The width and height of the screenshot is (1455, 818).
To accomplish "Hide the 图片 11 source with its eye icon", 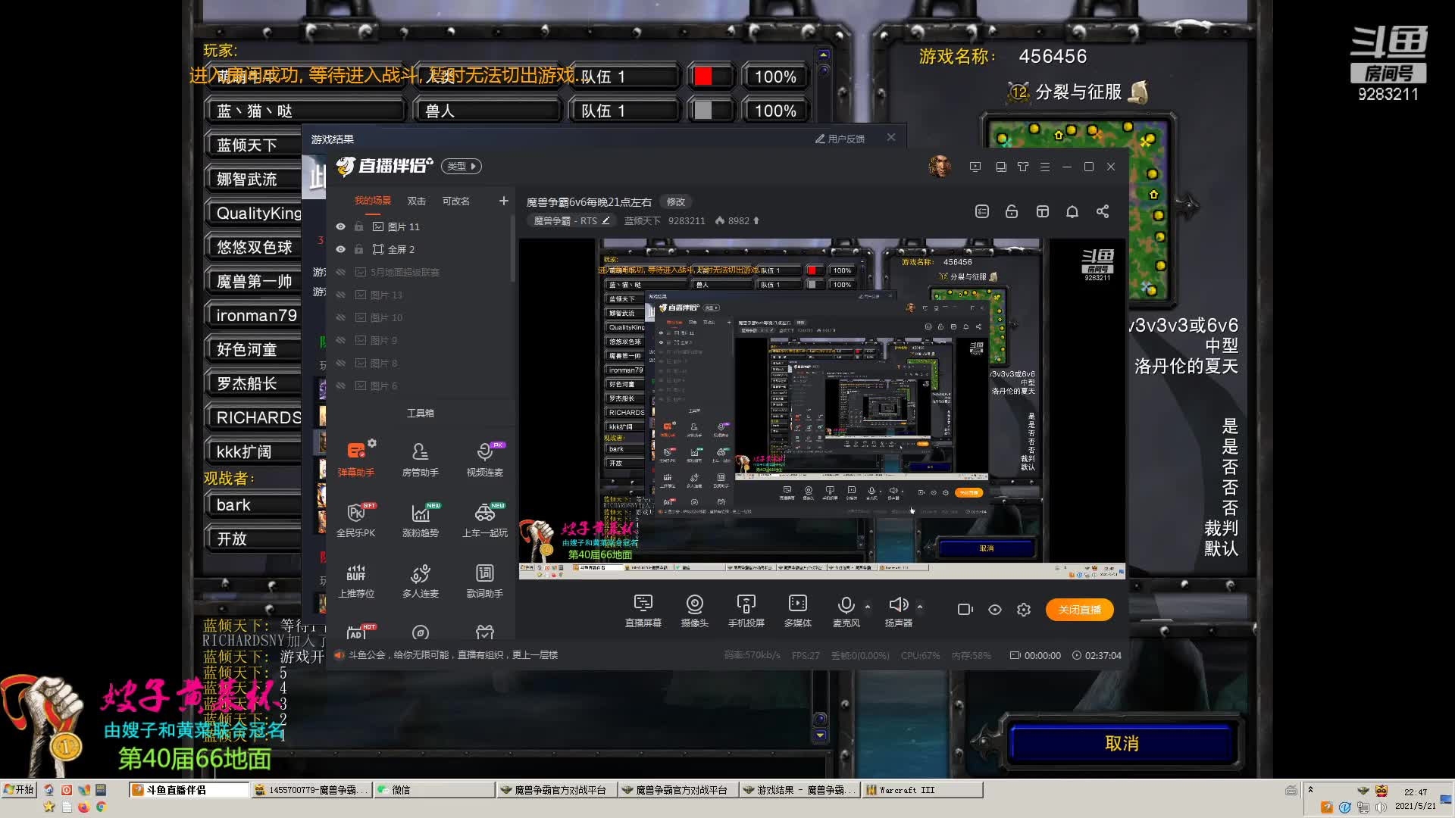I will [x=340, y=226].
